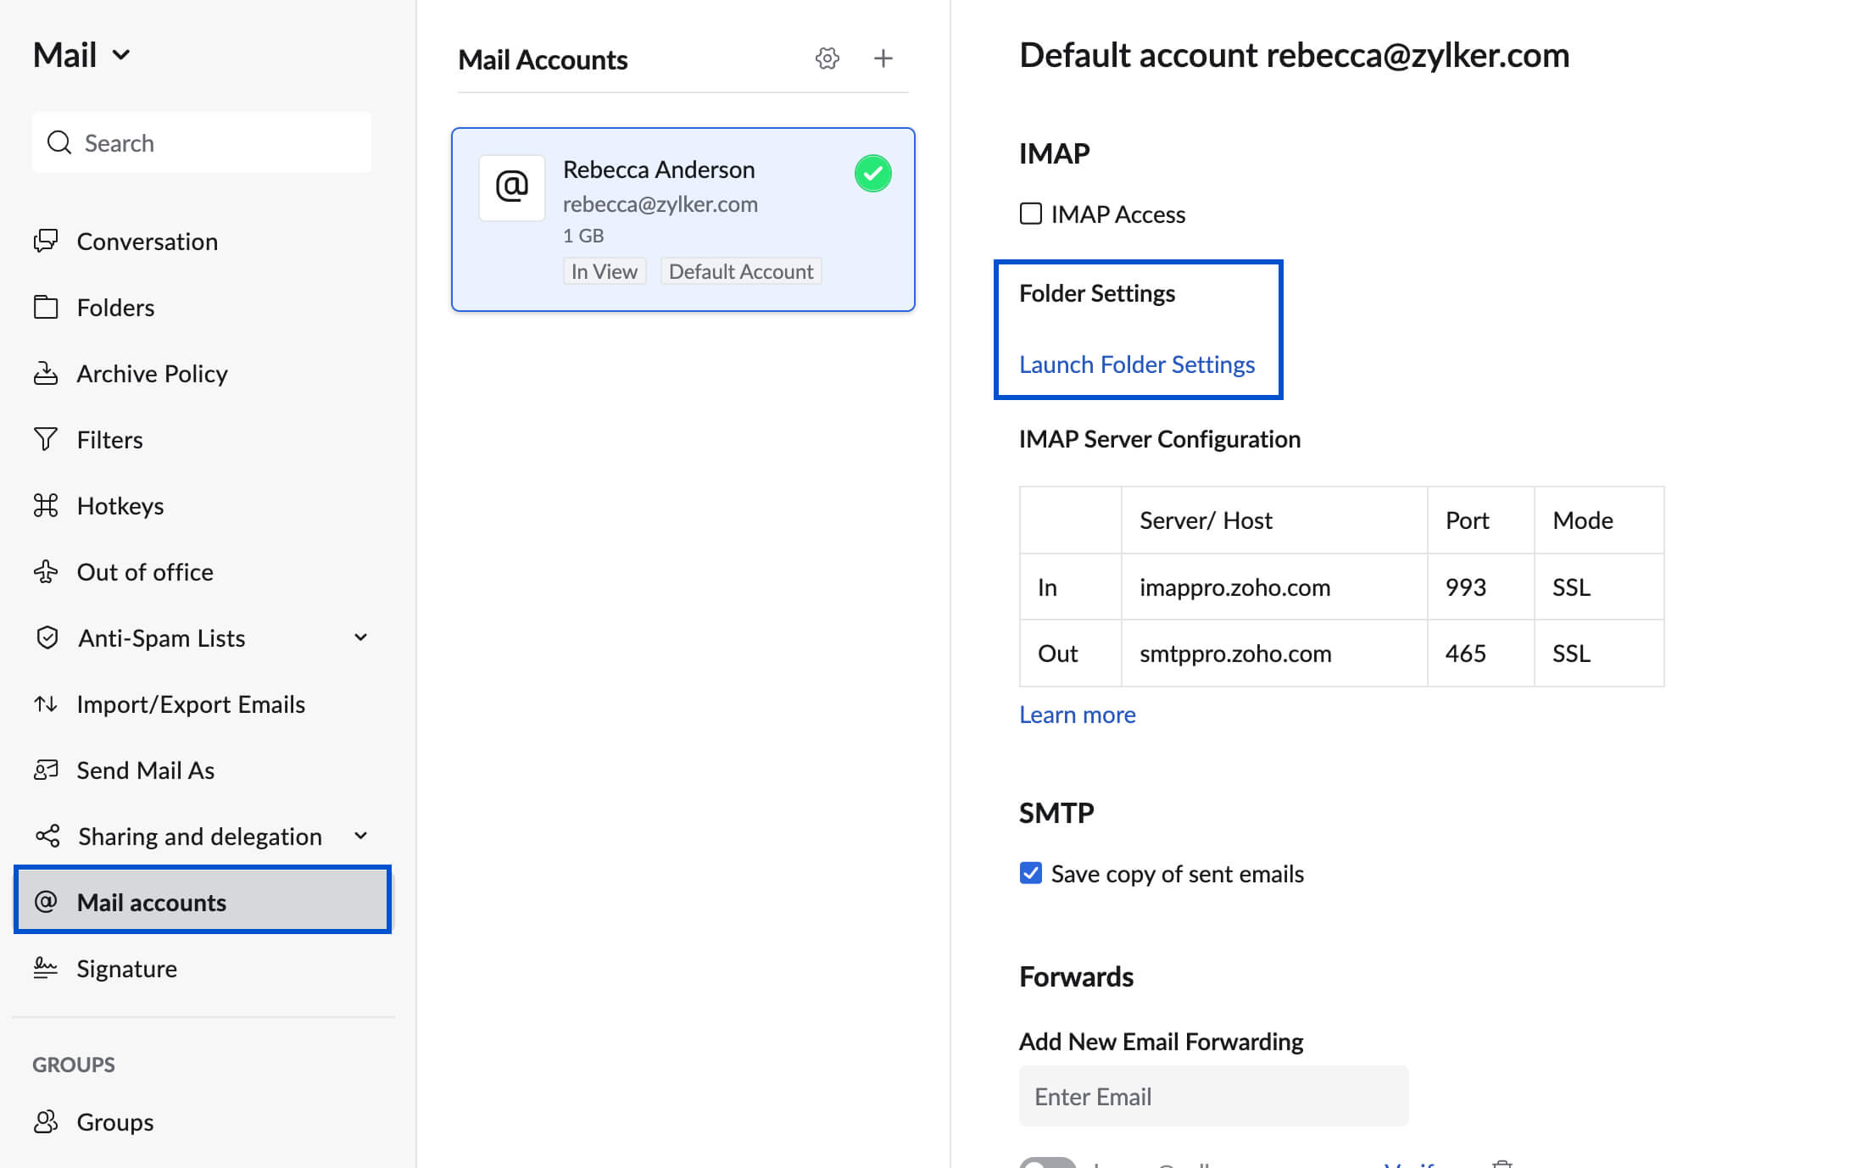Open Archive Policy settings
Viewport: 1850px width, 1168px height.
click(152, 373)
